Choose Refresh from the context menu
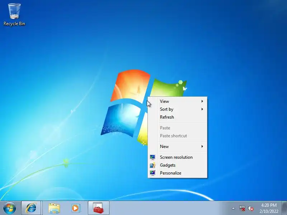The height and width of the screenshot is (215, 287). pos(178,117)
